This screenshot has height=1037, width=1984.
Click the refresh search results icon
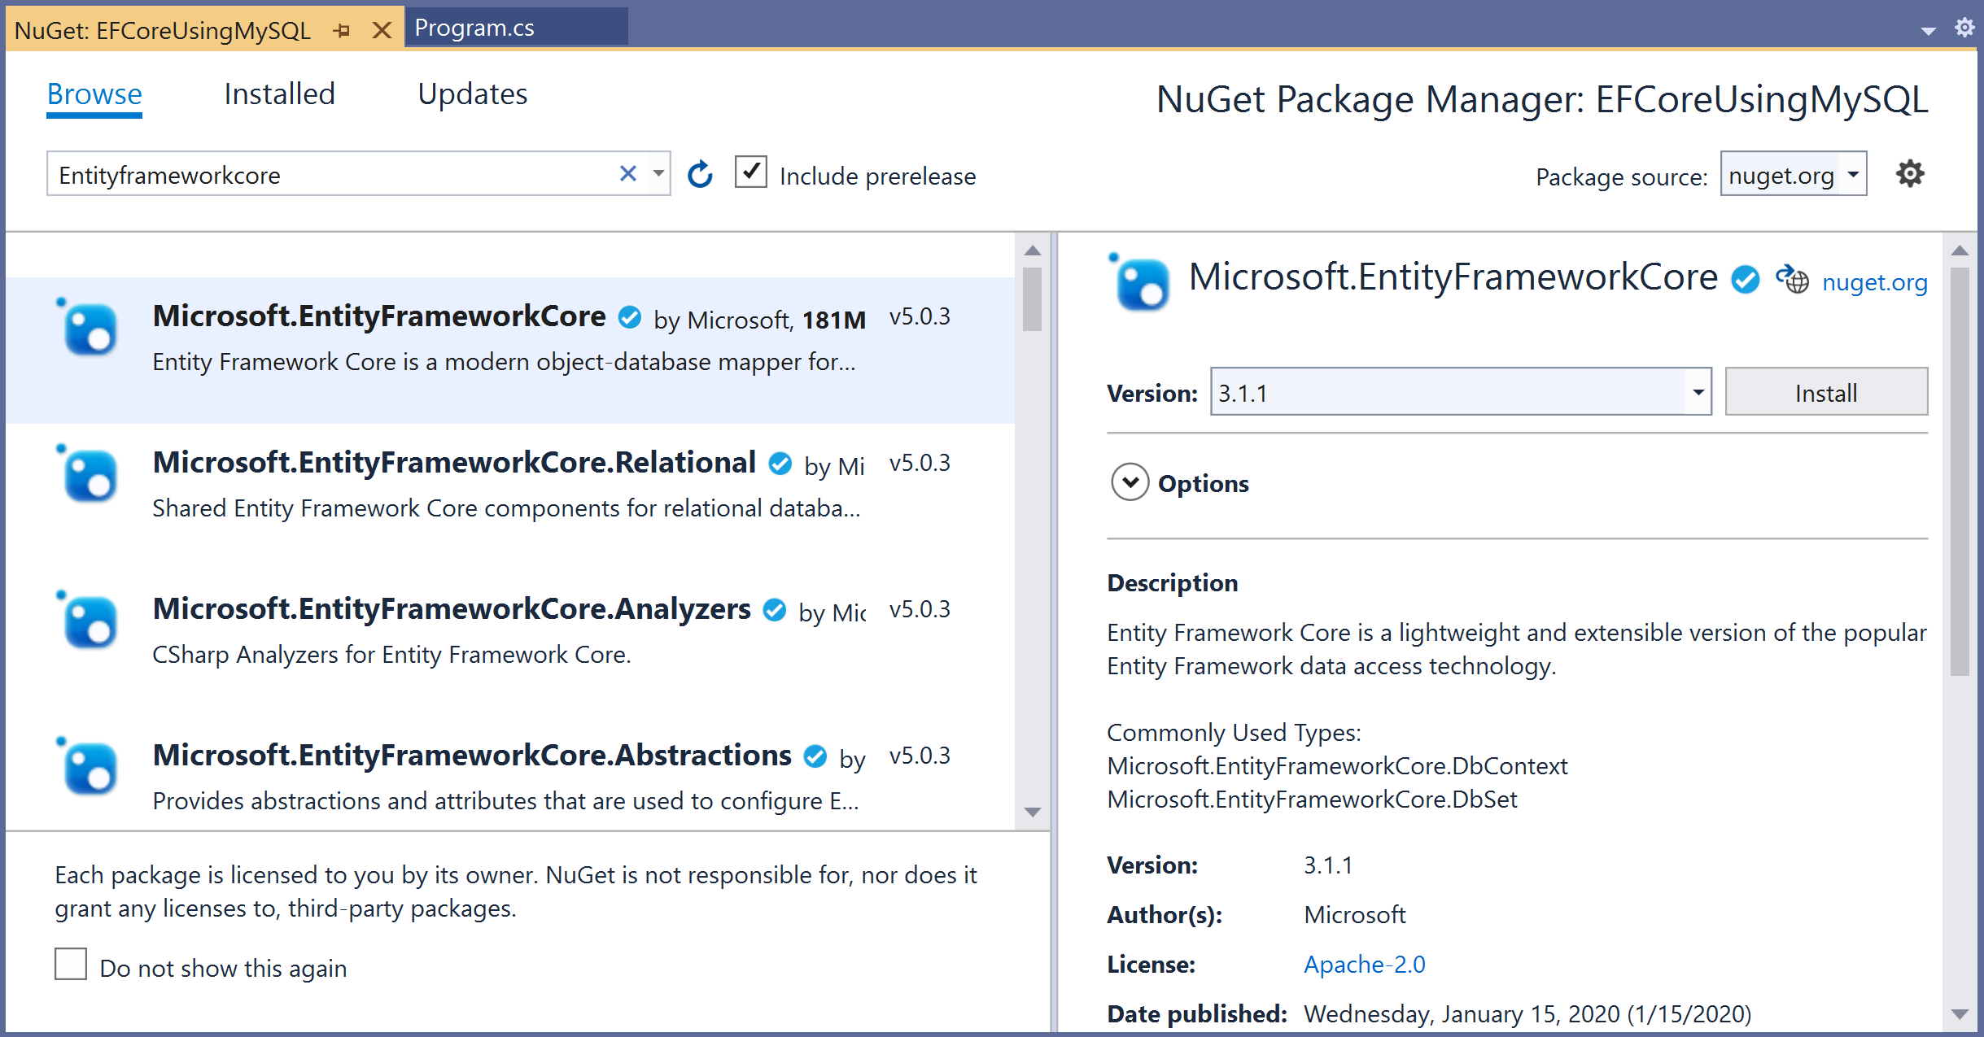pyautogui.click(x=700, y=175)
